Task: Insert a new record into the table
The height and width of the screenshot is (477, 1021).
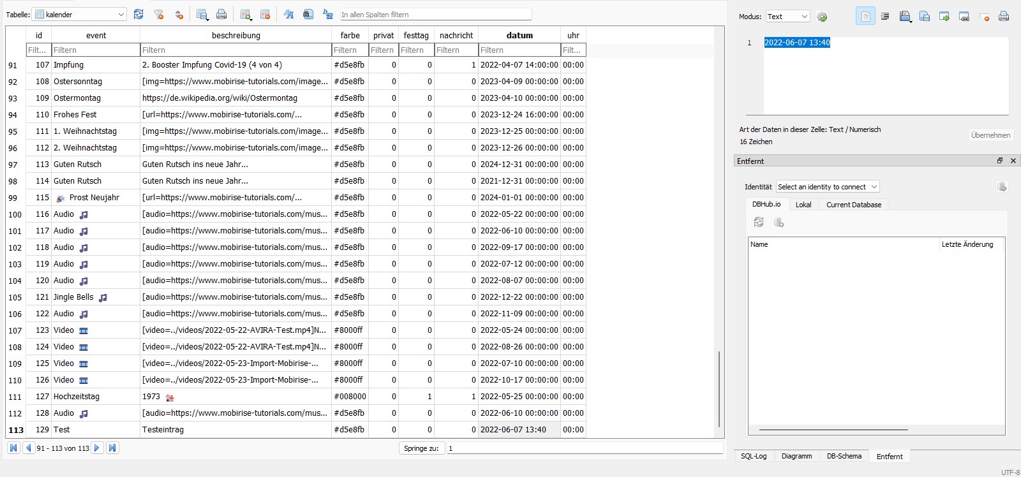Action: pos(246,14)
